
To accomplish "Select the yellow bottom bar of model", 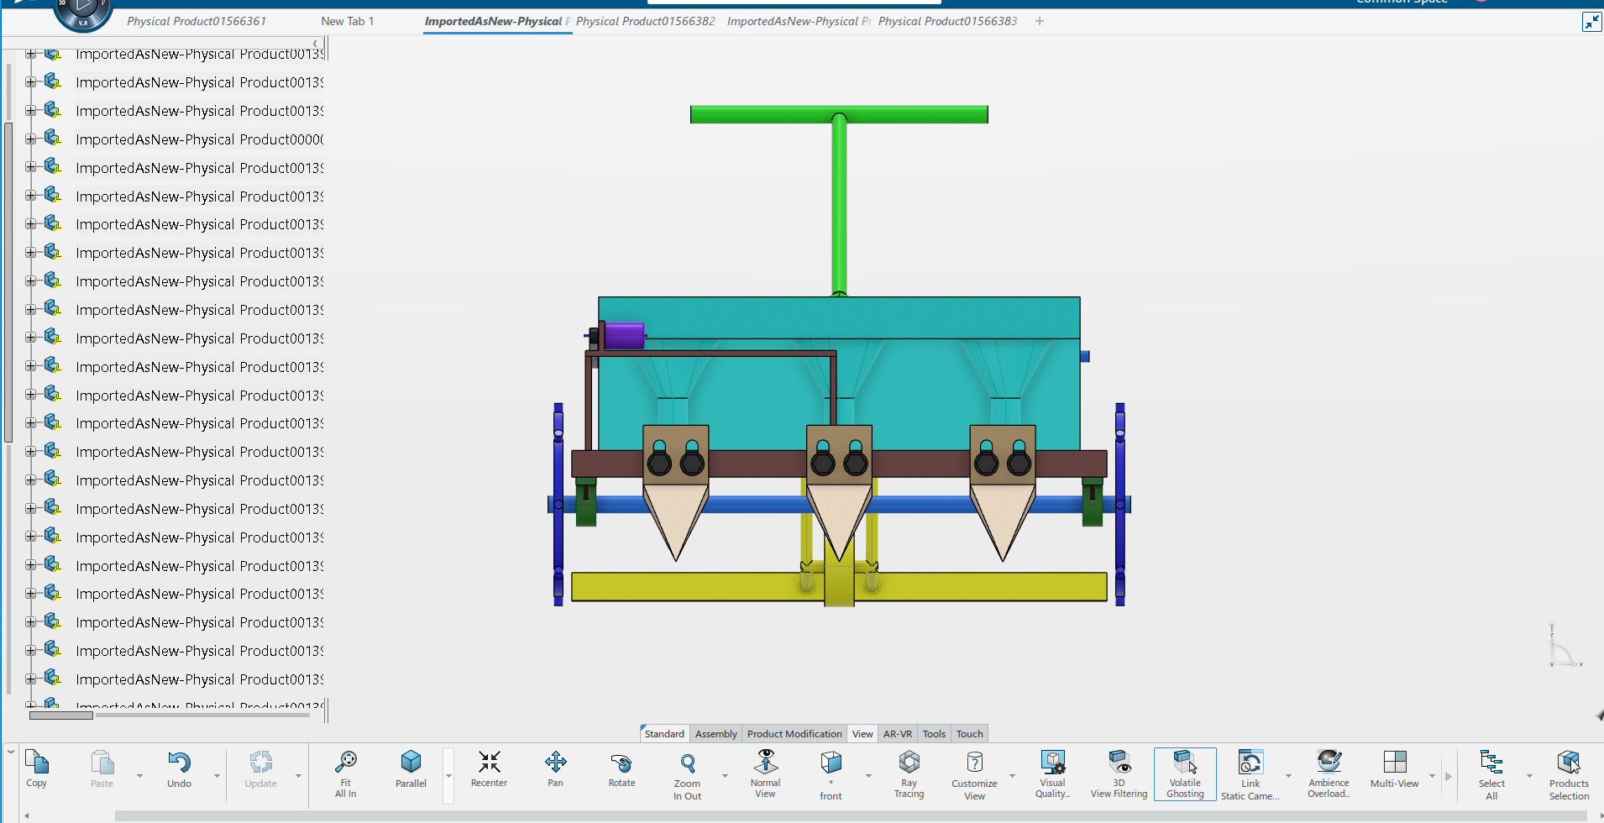I will pyautogui.click(x=839, y=587).
